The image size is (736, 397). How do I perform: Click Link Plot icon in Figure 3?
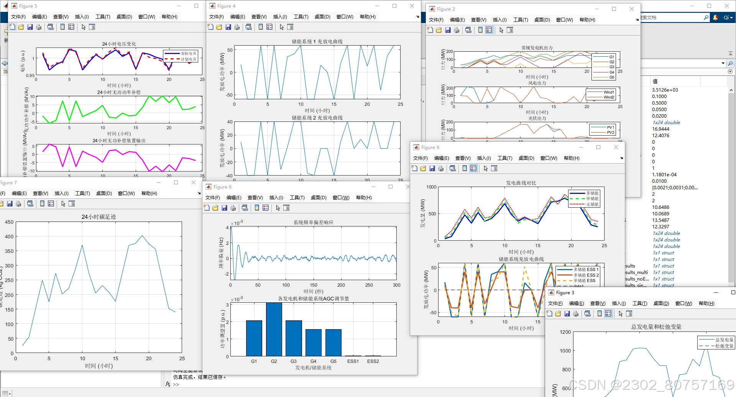pos(587,313)
